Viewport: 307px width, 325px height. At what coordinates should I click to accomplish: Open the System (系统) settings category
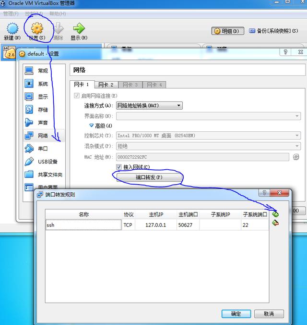[x=43, y=84]
